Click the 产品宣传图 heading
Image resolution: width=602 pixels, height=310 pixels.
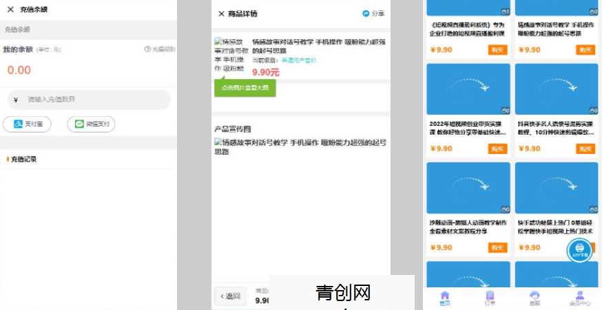click(x=233, y=129)
